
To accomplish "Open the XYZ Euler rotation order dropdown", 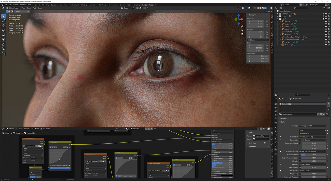I will coord(258,40).
